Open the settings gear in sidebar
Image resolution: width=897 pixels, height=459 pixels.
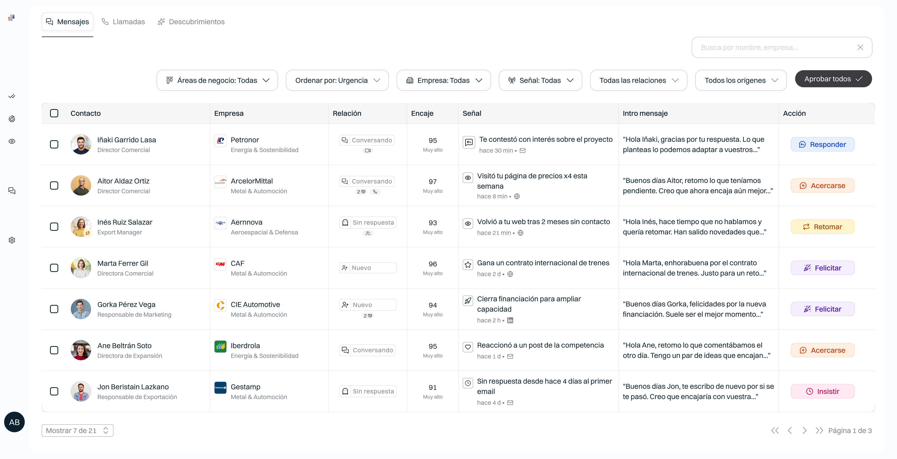(12, 240)
